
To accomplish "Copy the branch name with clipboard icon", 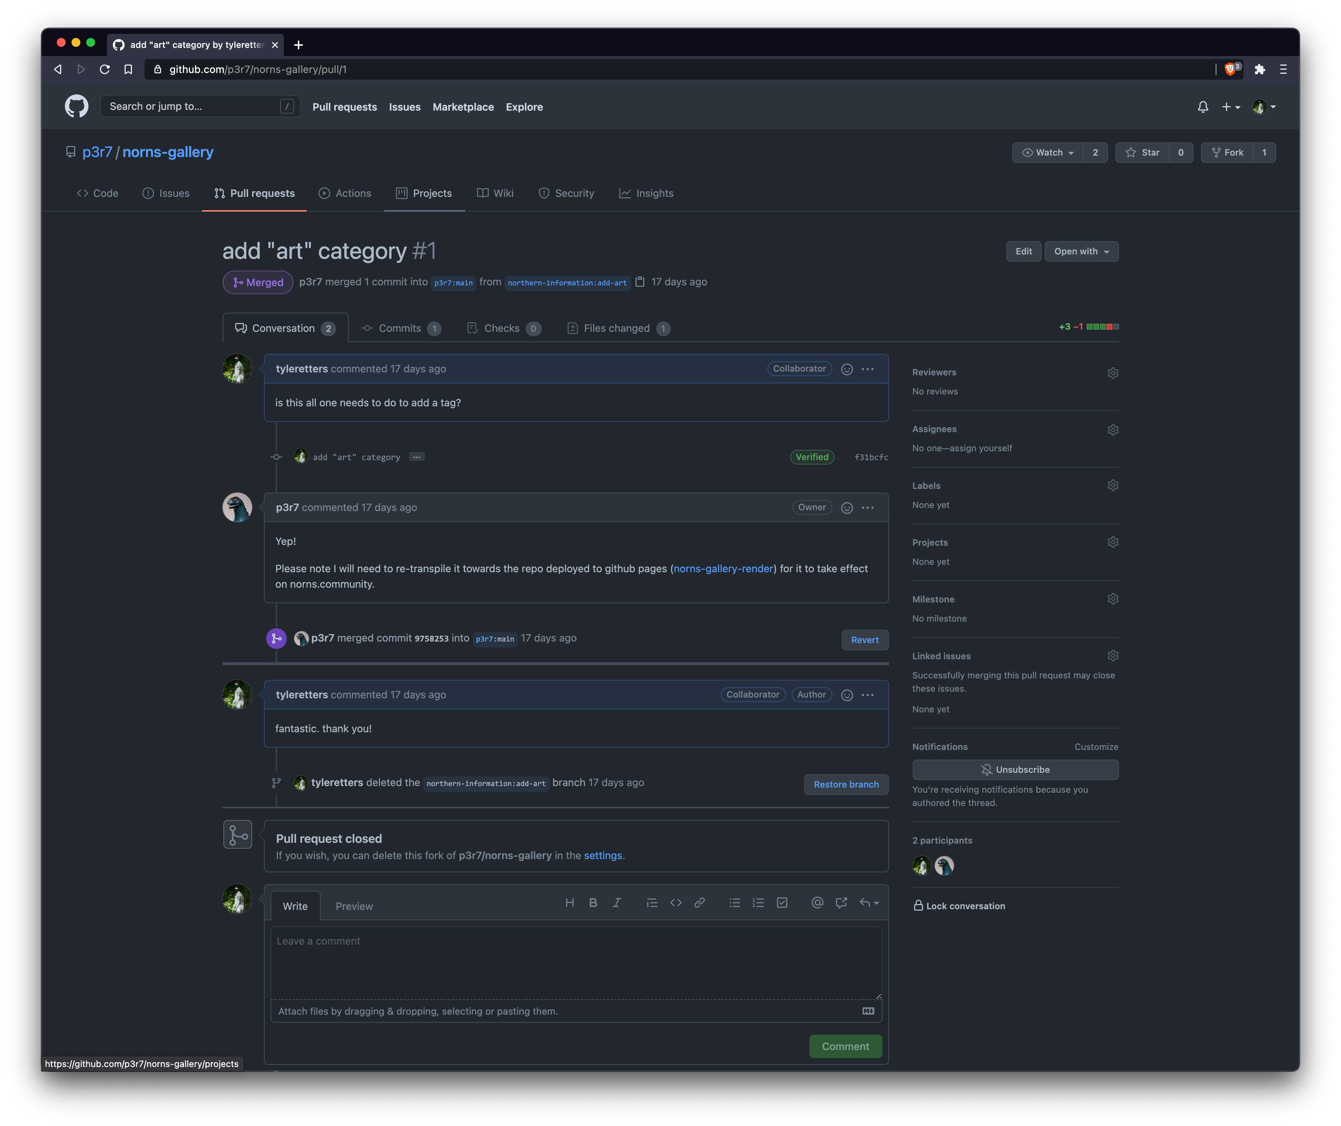I will coord(640,282).
